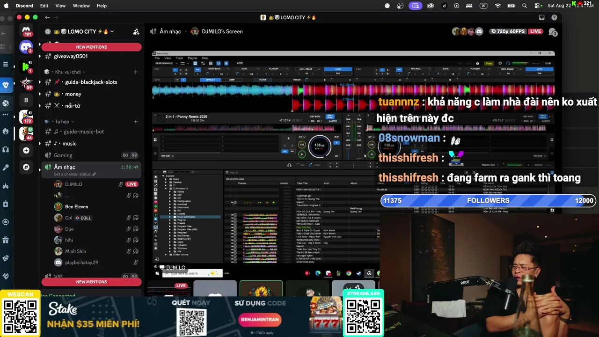Click the edit pencil next to channel status
The image size is (599, 337).
tap(94, 174)
